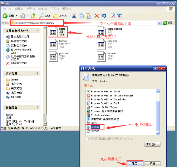Viewport: 177px width, 167px height.
Task: Select the networks file icon
Action: 101,44
